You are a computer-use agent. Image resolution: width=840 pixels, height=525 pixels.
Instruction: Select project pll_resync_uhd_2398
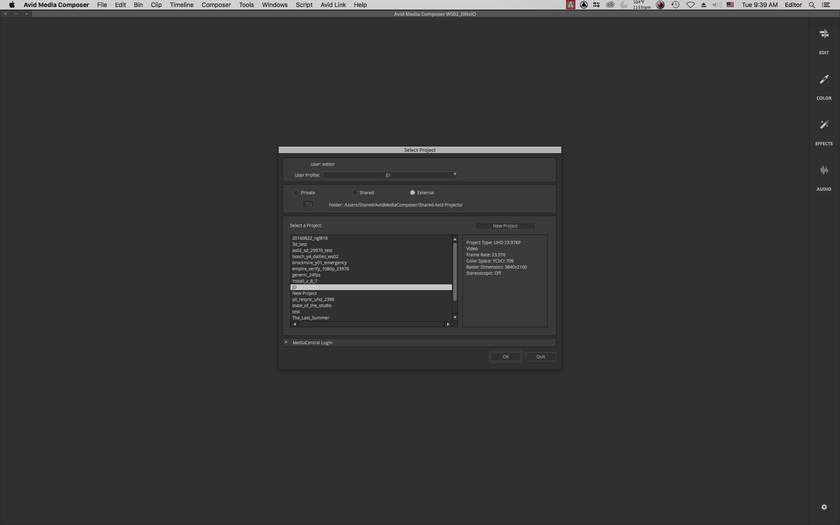pyautogui.click(x=371, y=299)
